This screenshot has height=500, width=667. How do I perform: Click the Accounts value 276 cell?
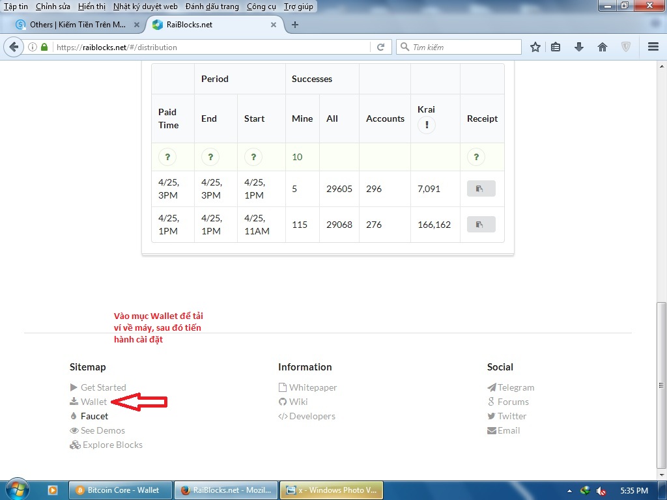[x=384, y=225]
